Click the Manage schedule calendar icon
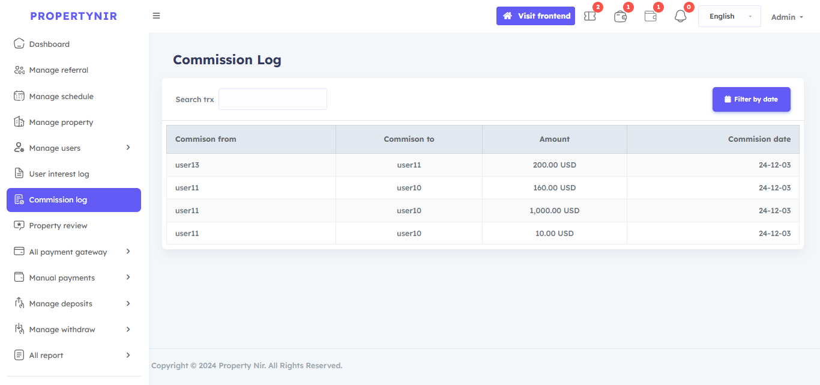The image size is (820, 385). coord(19,96)
